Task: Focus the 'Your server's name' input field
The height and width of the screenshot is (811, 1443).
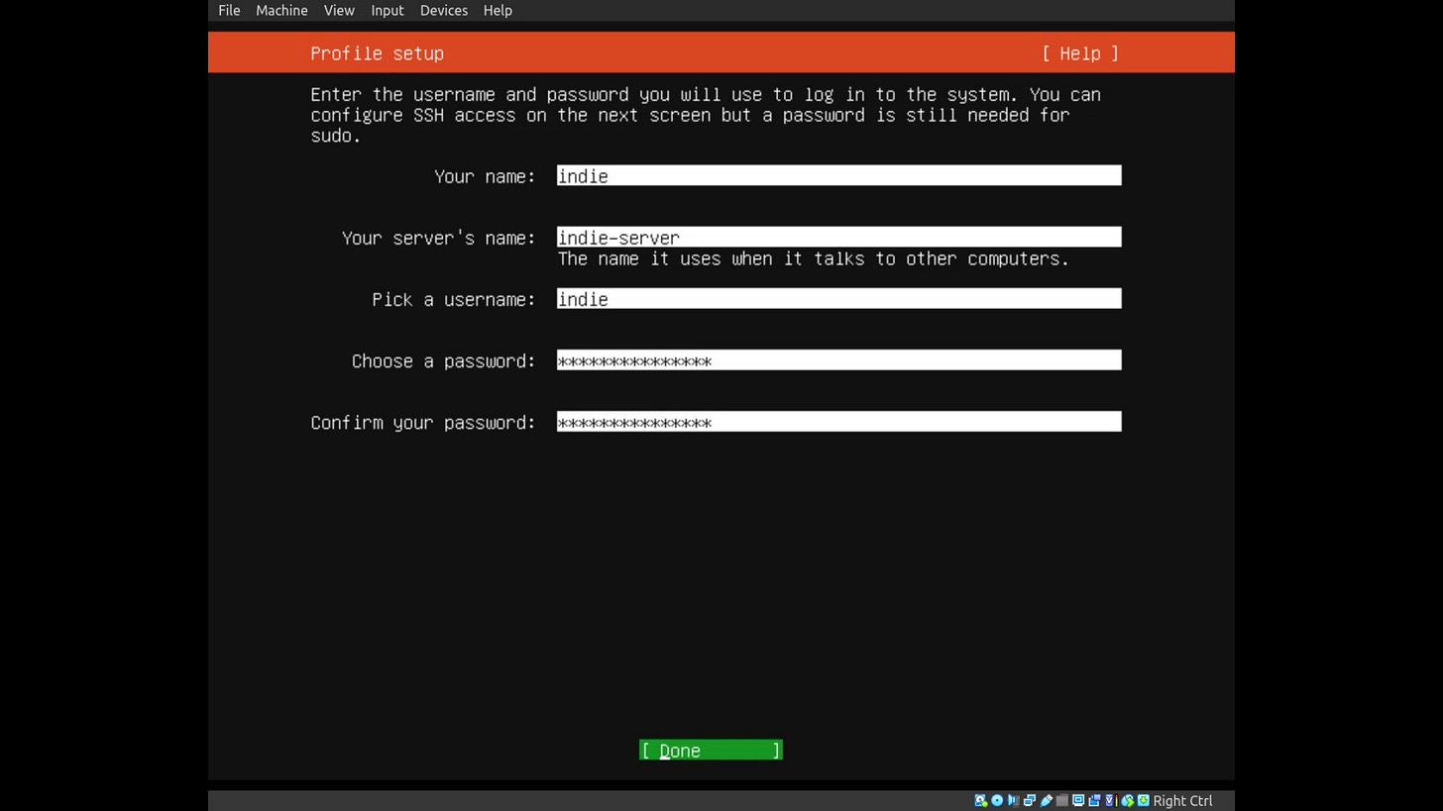Action: pyautogui.click(x=838, y=238)
